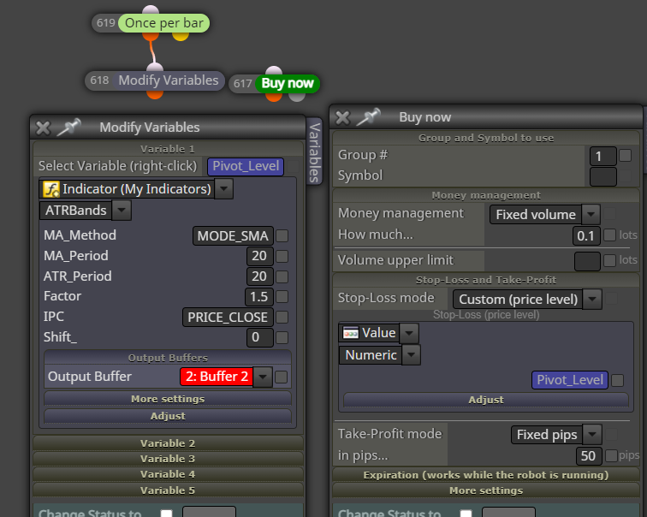
Task: Toggle the ATR_Period checkbox
Action: pyautogui.click(x=282, y=276)
